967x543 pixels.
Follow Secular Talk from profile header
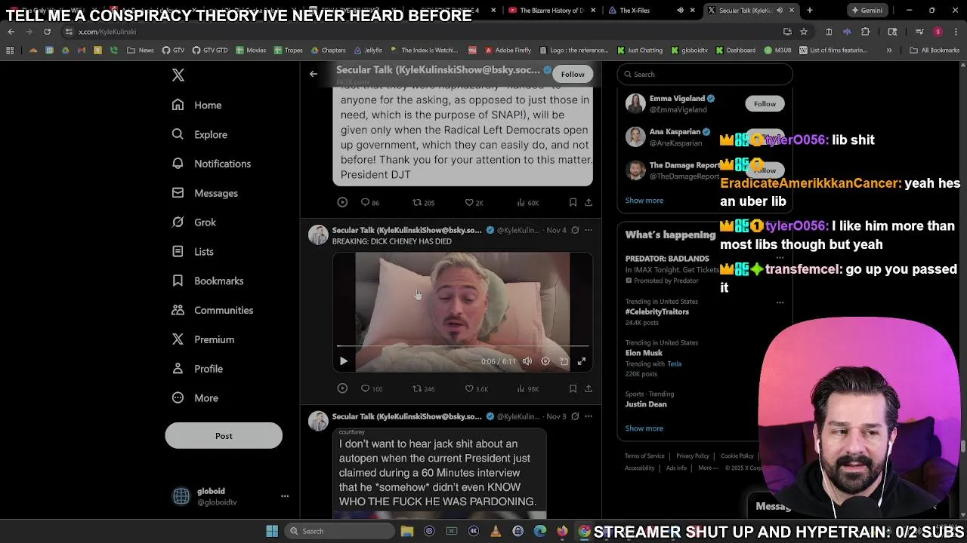tap(573, 74)
